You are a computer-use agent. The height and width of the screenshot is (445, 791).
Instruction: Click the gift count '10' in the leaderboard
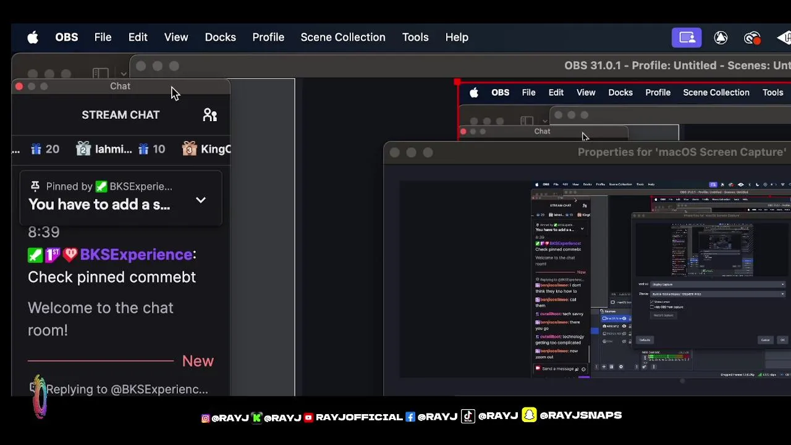pos(159,149)
